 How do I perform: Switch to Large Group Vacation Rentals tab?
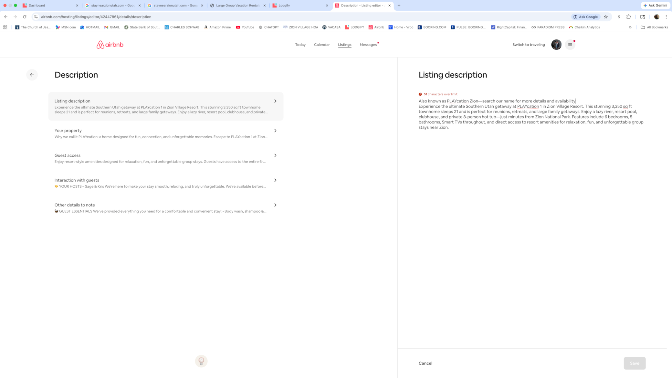[x=237, y=5]
